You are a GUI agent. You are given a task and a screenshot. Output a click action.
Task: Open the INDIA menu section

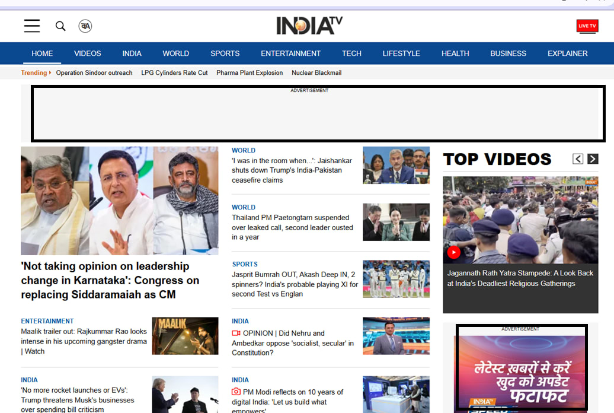(132, 53)
